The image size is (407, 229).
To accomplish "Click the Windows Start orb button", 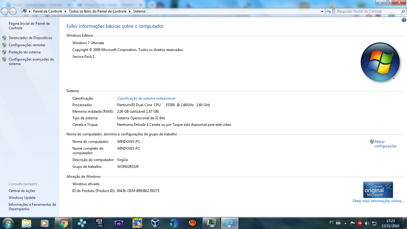I will 8,223.
